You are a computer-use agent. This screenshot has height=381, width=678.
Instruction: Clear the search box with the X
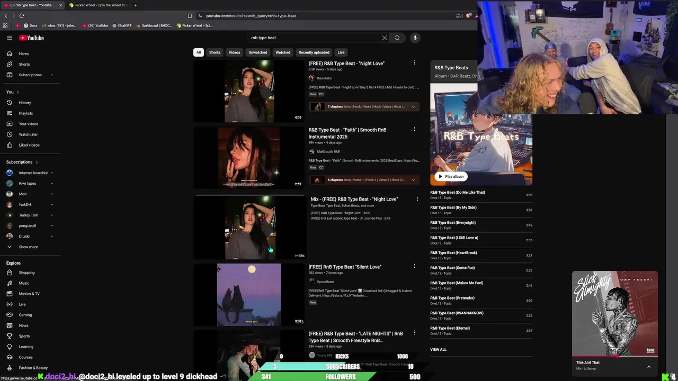coord(385,38)
